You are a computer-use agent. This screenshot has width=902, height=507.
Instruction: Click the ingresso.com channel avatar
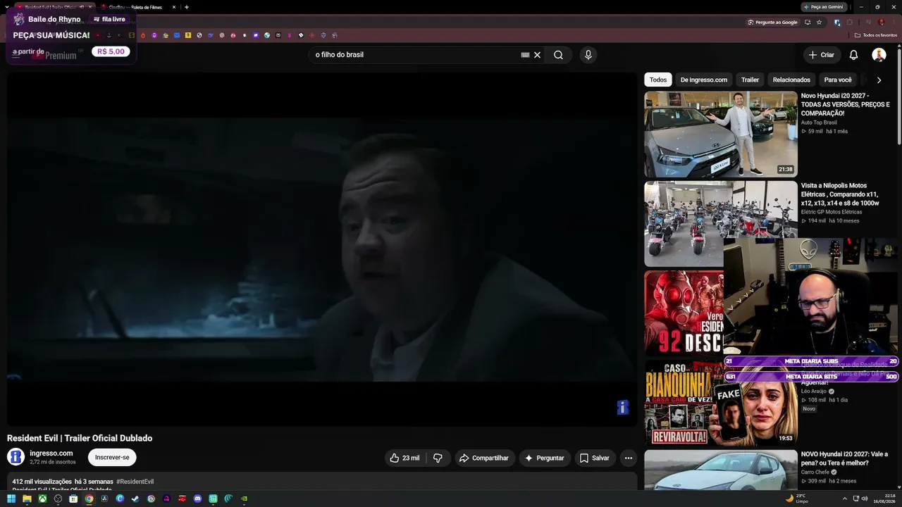tap(16, 456)
